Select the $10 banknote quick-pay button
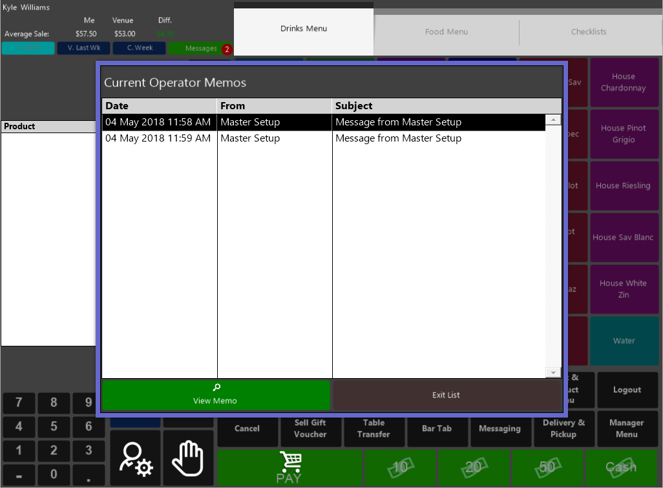Image resolution: width=663 pixels, height=488 pixels. pos(401,467)
